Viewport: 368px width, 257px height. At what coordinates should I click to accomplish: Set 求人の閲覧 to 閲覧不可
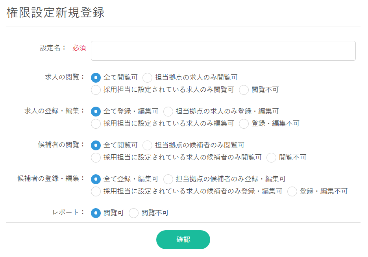pyautogui.click(x=244, y=90)
